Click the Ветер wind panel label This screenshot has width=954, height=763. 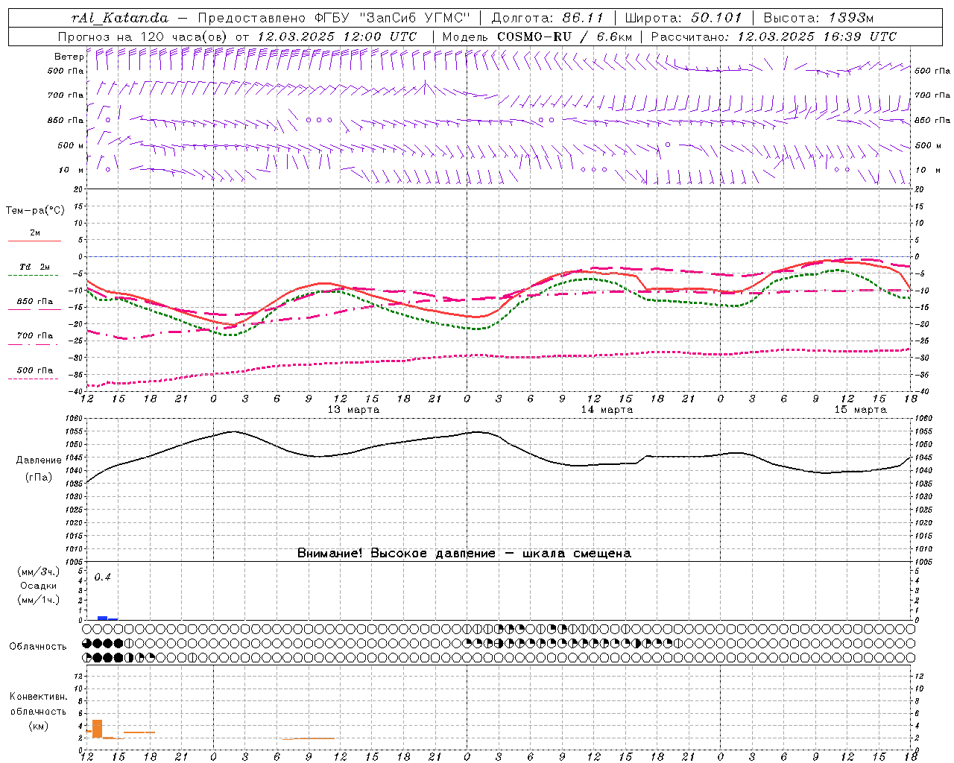[69, 57]
